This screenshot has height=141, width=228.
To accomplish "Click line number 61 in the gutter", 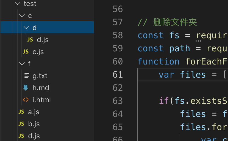I will 118,75.
